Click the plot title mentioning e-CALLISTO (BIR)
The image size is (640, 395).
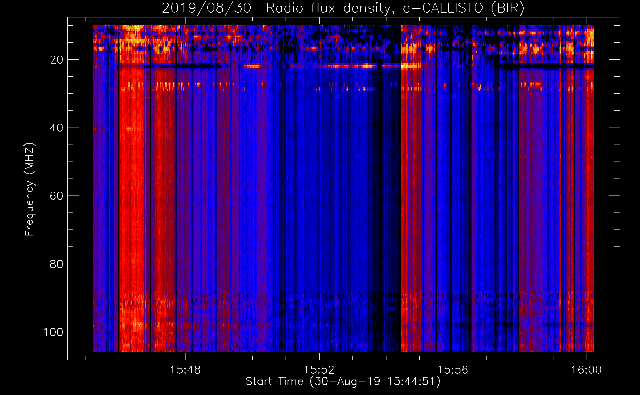click(x=343, y=8)
